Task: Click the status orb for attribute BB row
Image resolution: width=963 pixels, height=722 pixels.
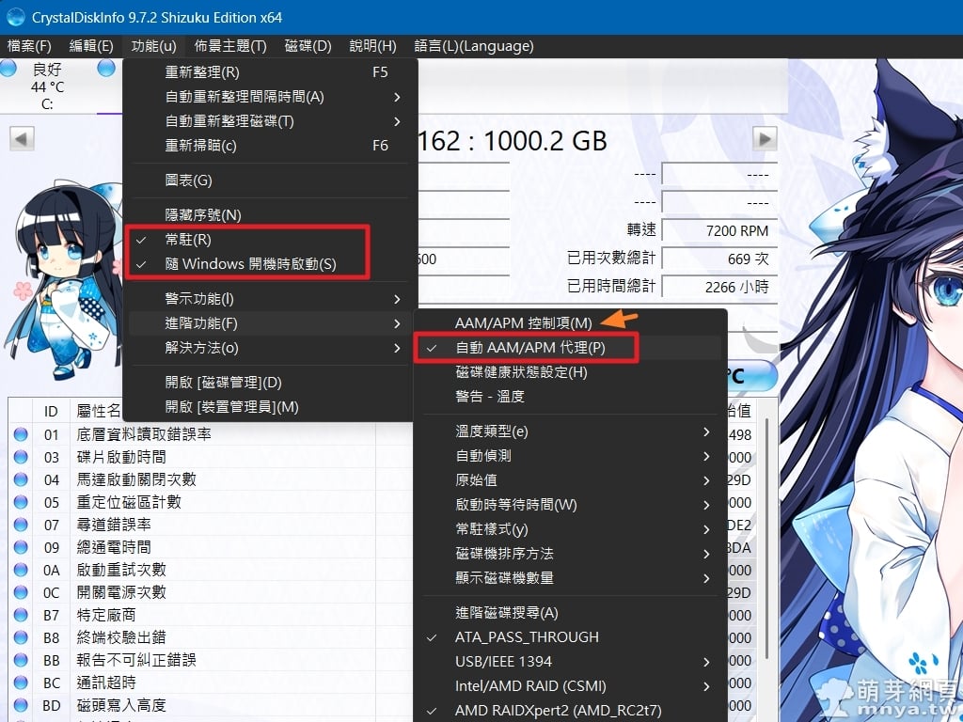Action: (21, 660)
